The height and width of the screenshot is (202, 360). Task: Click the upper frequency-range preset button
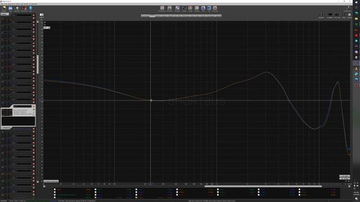click(x=344, y=176)
